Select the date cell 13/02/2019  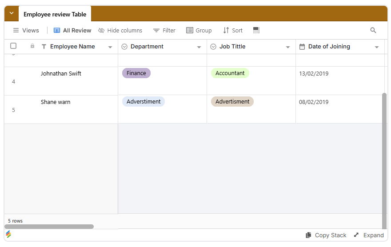340,81
